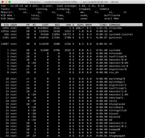The image size is (145, 138).
Task: Select the SHR column header
Action: (x=68, y=25)
